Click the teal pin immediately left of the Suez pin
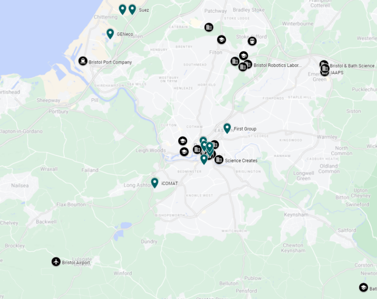Image resolution: width=377 pixels, height=299 pixels. coord(123,9)
